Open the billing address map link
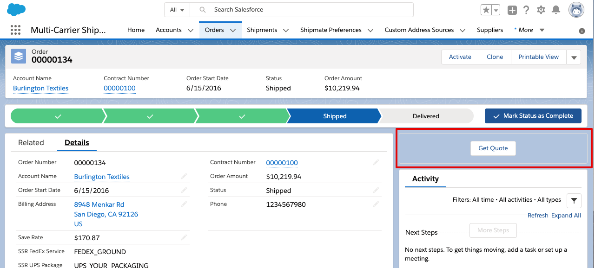 (x=106, y=214)
